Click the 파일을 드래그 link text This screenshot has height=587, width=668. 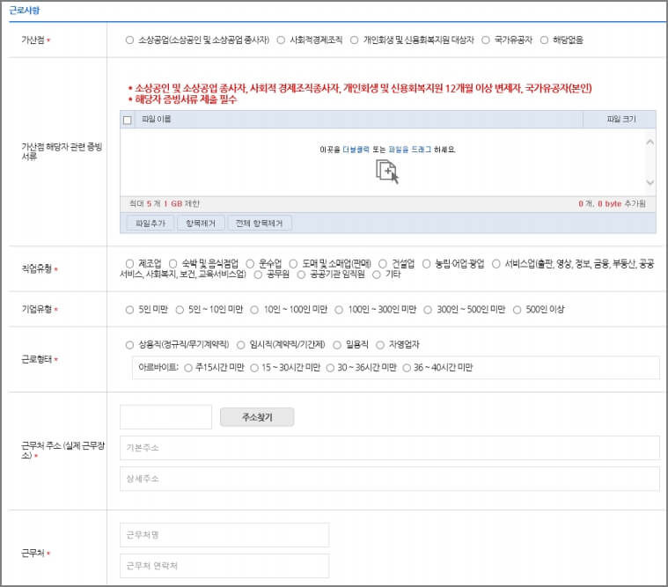point(410,150)
